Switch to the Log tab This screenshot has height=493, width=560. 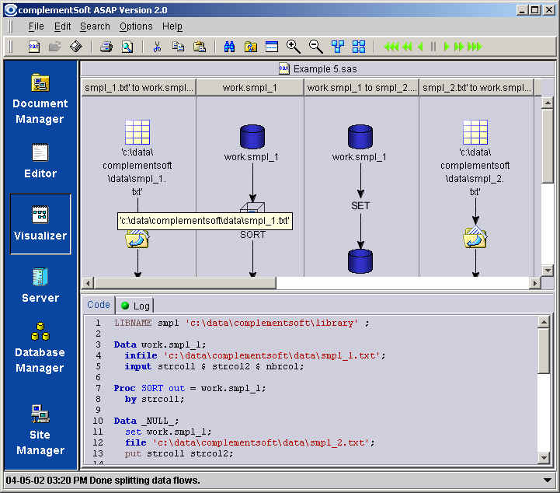pyautogui.click(x=135, y=306)
